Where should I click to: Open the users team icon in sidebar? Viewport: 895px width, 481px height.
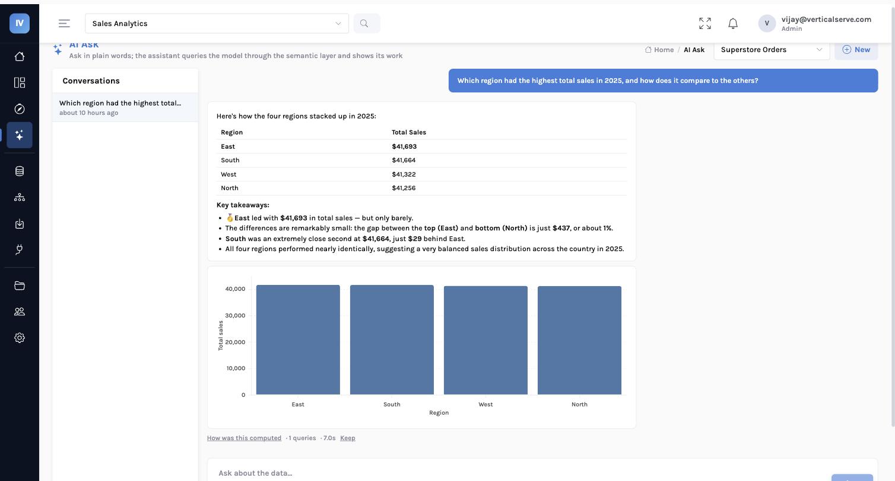point(20,312)
